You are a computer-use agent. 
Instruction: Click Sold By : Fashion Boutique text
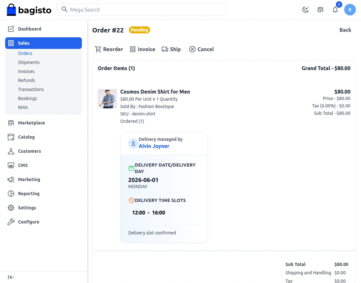pos(147,106)
